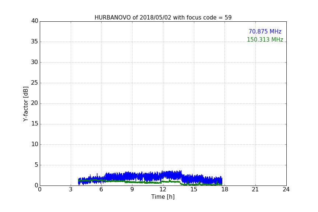Click y-axis tick label 15
Viewport: 318px width, 212px height.
click(x=35, y=124)
